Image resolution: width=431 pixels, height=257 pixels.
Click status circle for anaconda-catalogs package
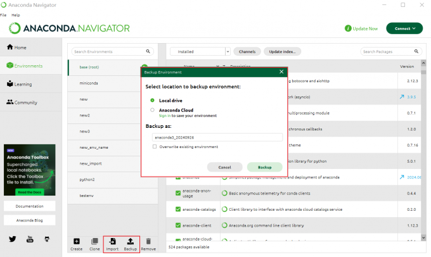pyautogui.click(x=224, y=210)
